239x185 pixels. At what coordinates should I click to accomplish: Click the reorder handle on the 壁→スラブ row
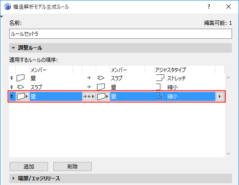(x=12, y=78)
